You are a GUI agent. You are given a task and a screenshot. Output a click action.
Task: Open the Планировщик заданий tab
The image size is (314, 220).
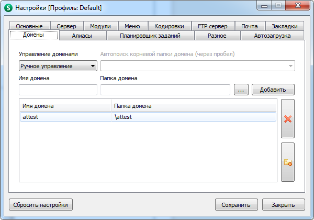click(150, 36)
